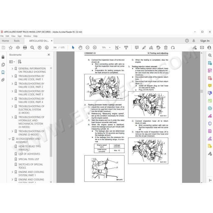
Task: Go to next page arrow
Action: click(47, 47)
